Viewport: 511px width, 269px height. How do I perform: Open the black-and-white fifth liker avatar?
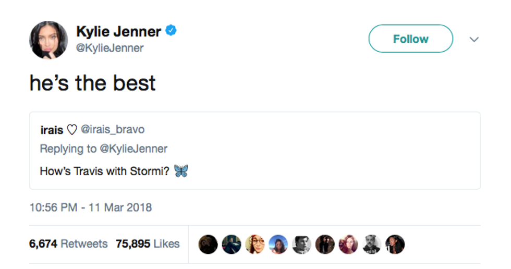(x=301, y=244)
